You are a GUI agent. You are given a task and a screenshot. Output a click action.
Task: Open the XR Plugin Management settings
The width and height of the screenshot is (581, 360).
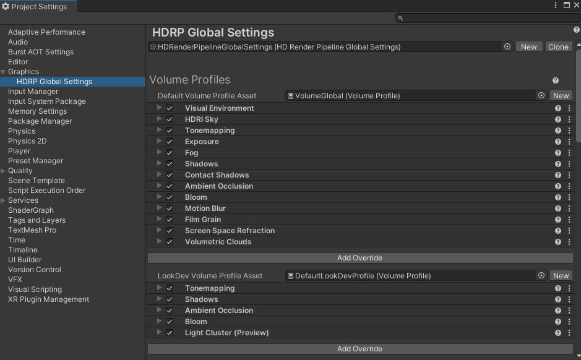tap(48, 299)
